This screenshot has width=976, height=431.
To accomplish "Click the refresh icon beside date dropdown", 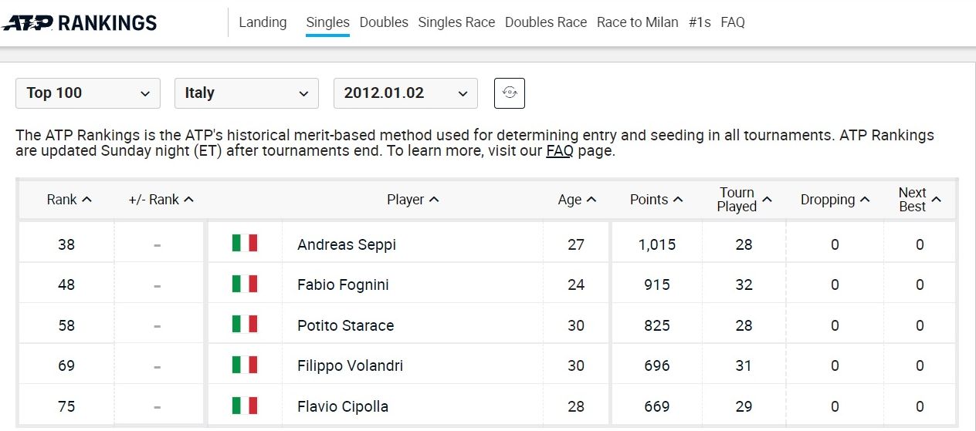I will (510, 93).
